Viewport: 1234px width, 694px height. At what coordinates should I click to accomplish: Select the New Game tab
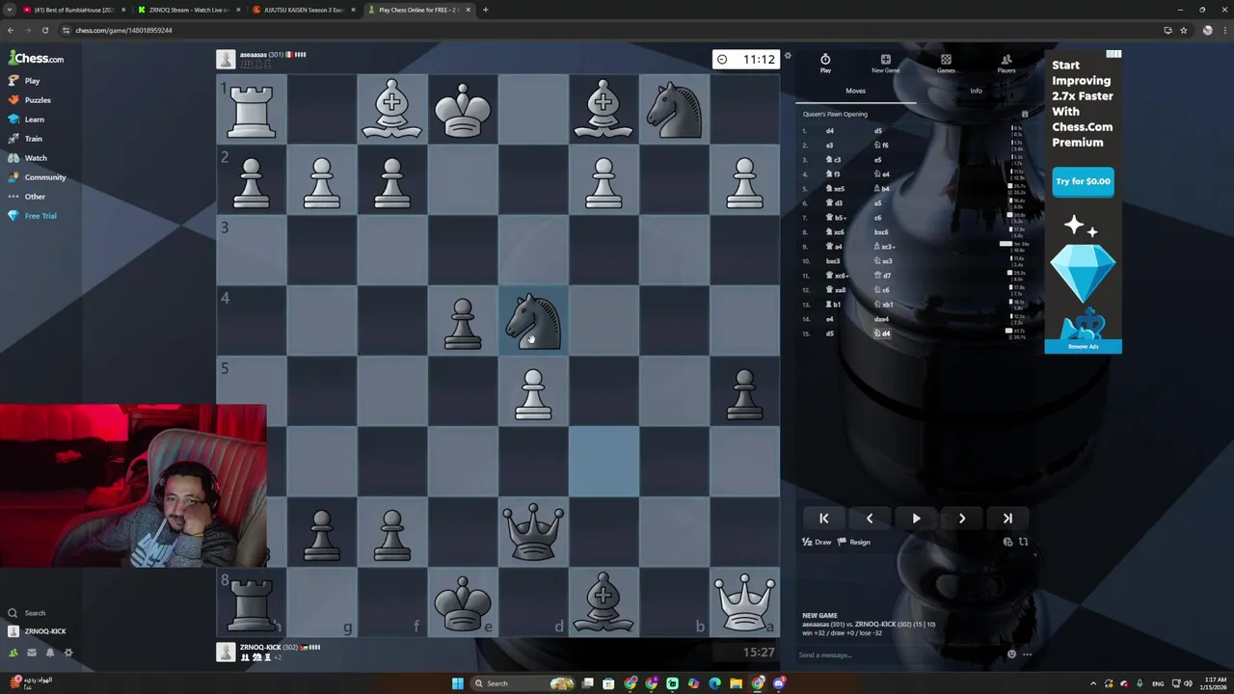[x=885, y=64]
